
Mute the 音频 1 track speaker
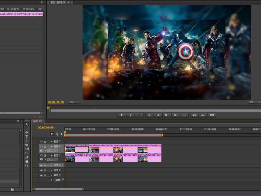pyautogui.click(x=42, y=165)
